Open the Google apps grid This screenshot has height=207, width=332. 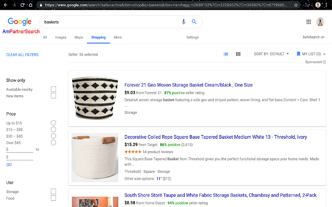[x=309, y=22]
